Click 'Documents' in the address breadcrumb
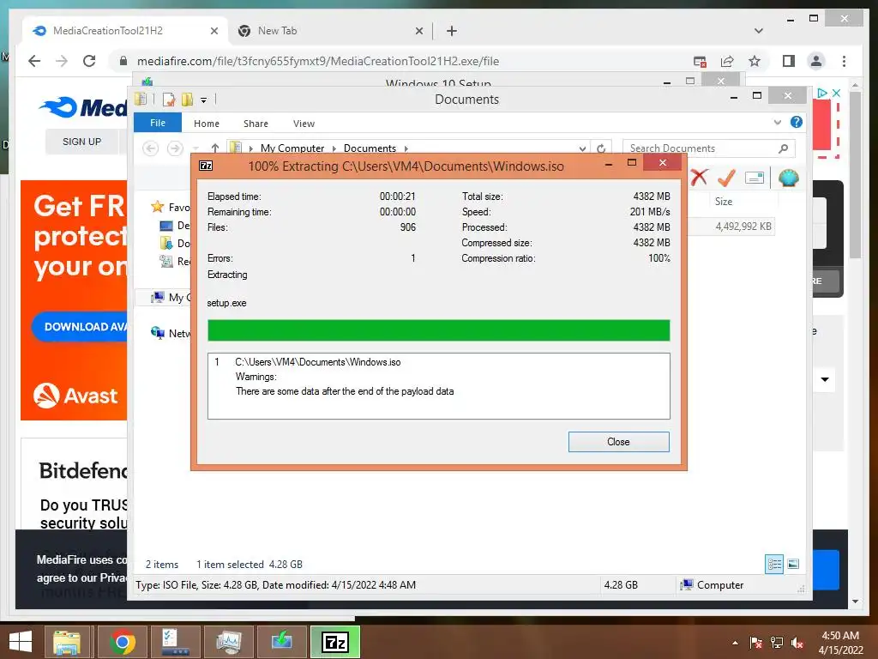 [x=370, y=148]
